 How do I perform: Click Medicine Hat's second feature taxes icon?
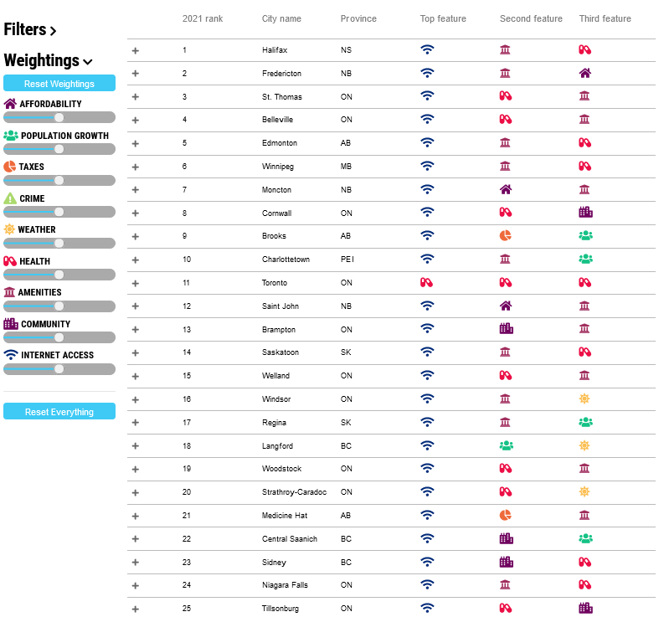pos(505,515)
